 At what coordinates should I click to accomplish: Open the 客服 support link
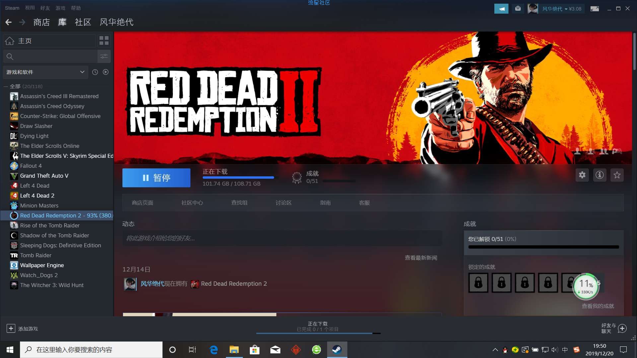364,203
